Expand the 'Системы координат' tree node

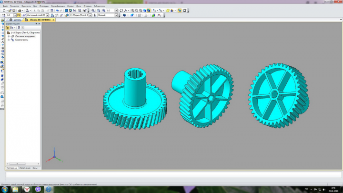tap(9, 36)
